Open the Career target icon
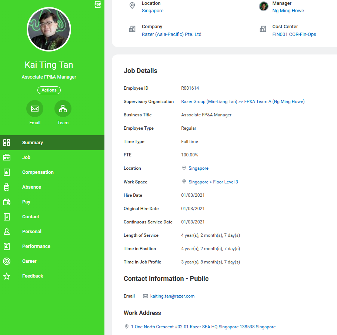 (x=7, y=261)
